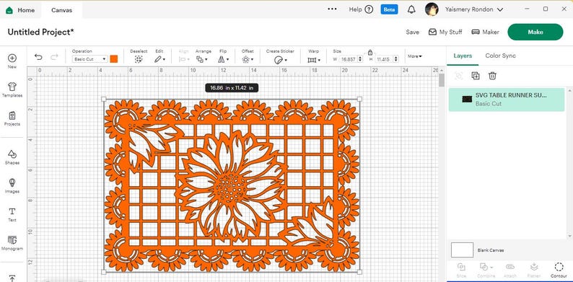Open the Monogram tool
The image size is (573, 282).
[x=12, y=243]
